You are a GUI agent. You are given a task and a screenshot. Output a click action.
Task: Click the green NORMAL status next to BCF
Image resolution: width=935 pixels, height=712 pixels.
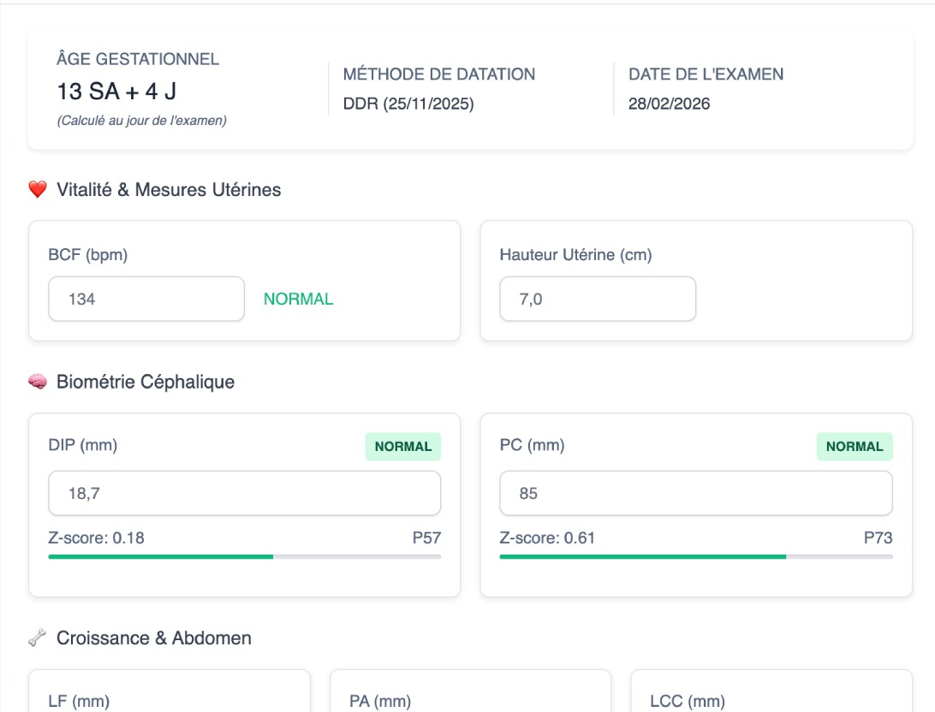coord(298,300)
